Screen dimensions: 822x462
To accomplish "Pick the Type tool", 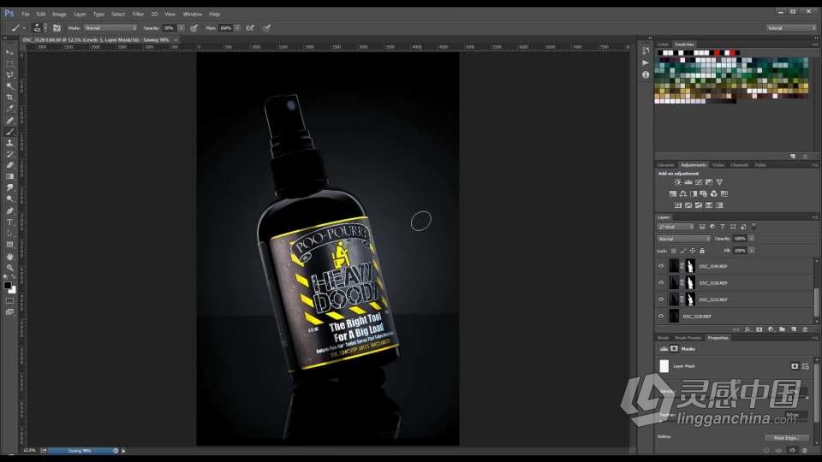I will (10, 222).
